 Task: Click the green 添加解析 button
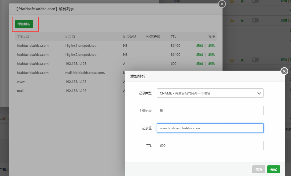coord(24,24)
